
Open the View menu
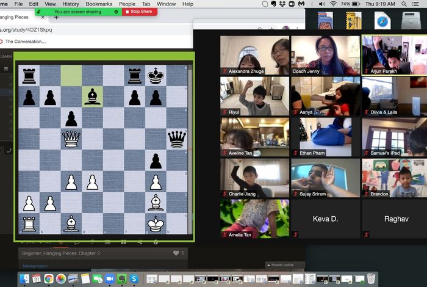click(x=50, y=4)
